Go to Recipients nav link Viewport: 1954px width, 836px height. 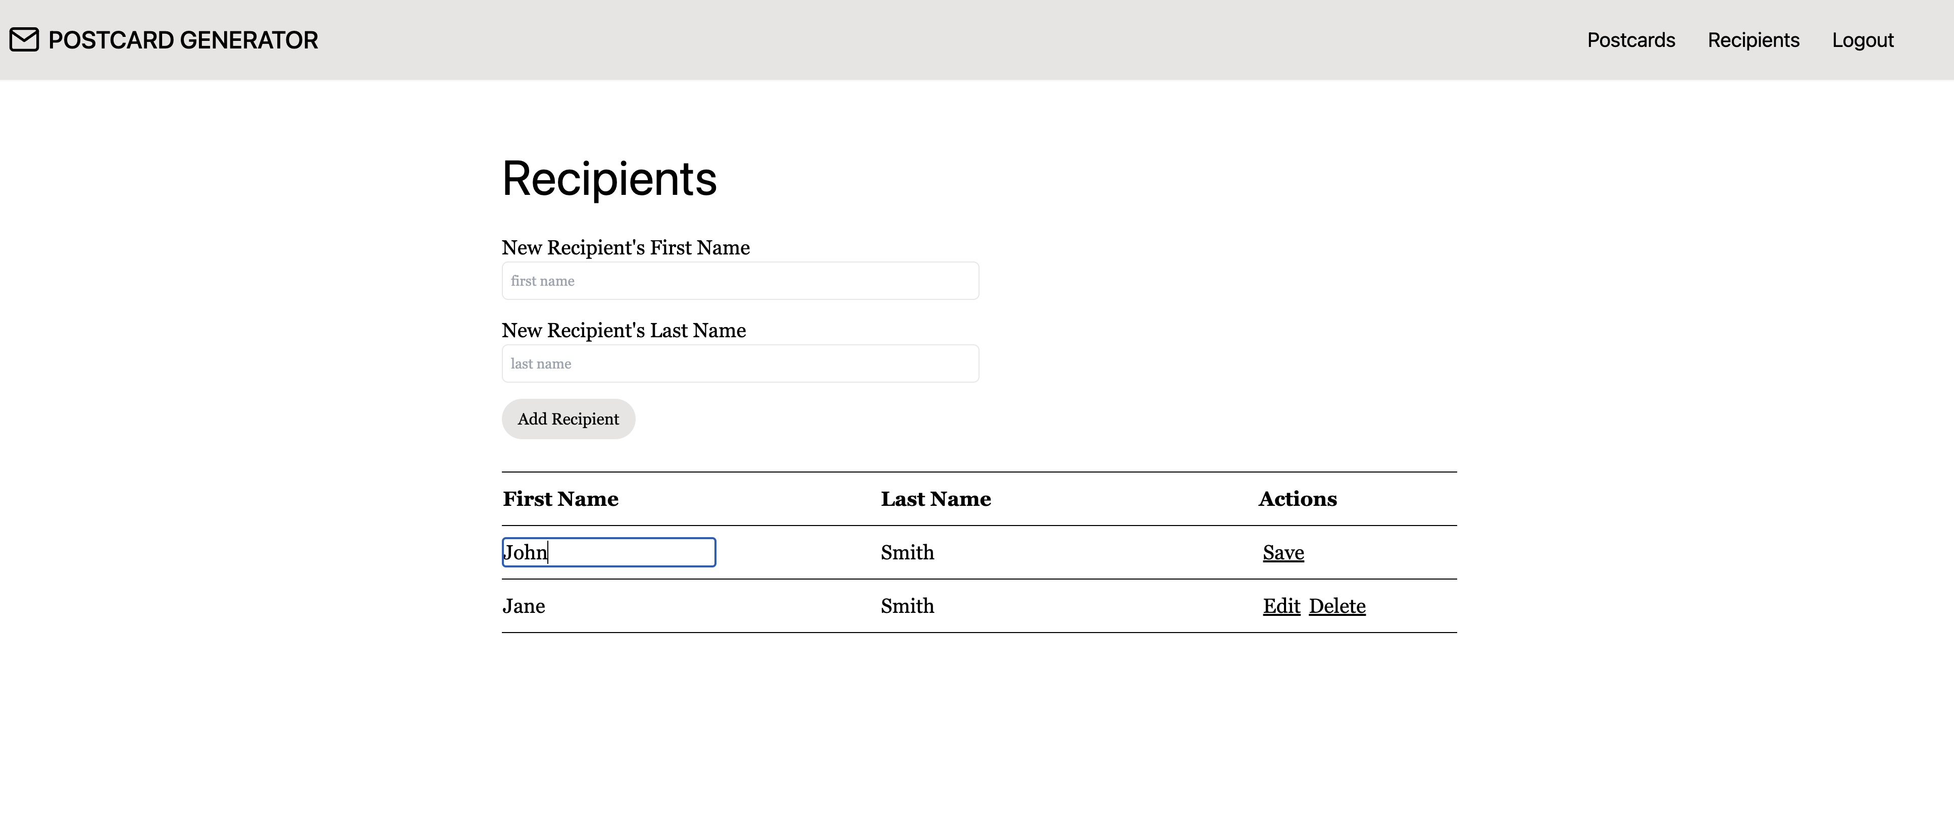pos(1753,40)
